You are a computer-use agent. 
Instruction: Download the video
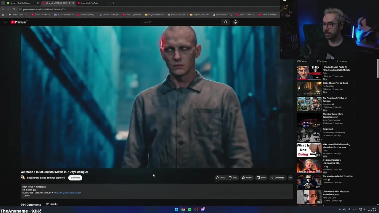click(x=277, y=178)
